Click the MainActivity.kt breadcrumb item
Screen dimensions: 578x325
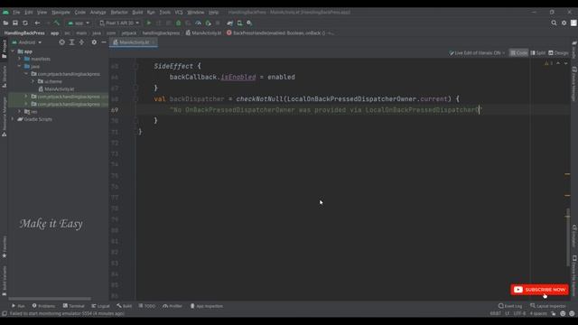pyautogui.click(x=203, y=33)
